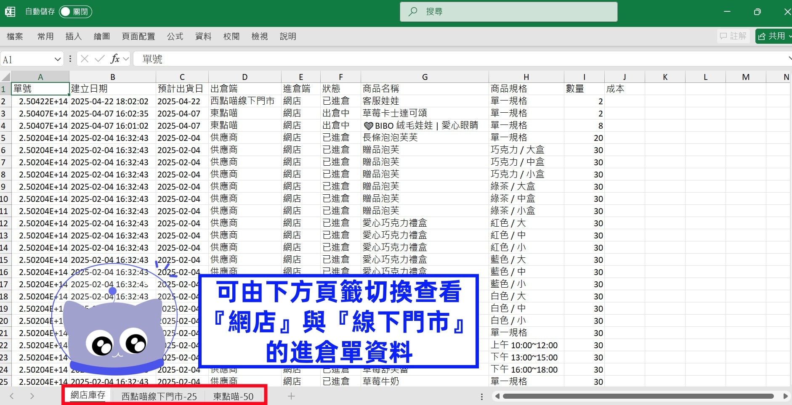Click the search (搜尋) box
Screen dimensions: 792x405
[x=508, y=12]
